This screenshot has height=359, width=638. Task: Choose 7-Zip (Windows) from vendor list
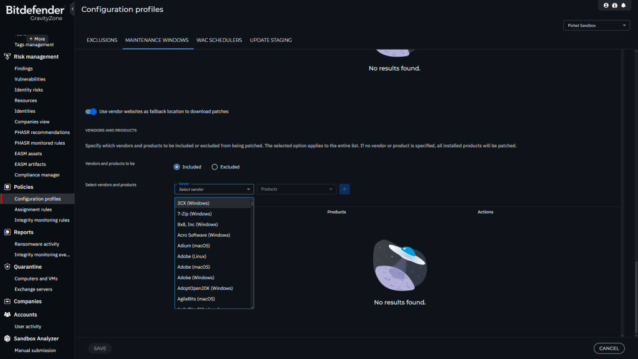pyautogui.click(x=194, y=214)
